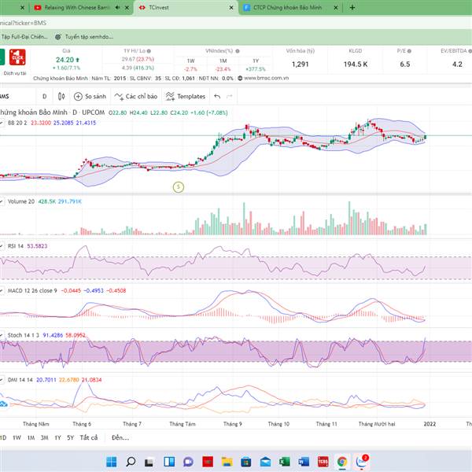472x472 pixels.
Task: Open the Các chỉ báo indicators menu
Action: (136, 96)
